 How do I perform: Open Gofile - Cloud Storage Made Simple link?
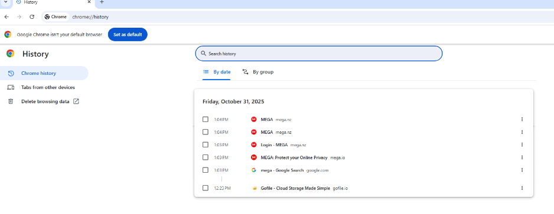(x=295, y=188)
